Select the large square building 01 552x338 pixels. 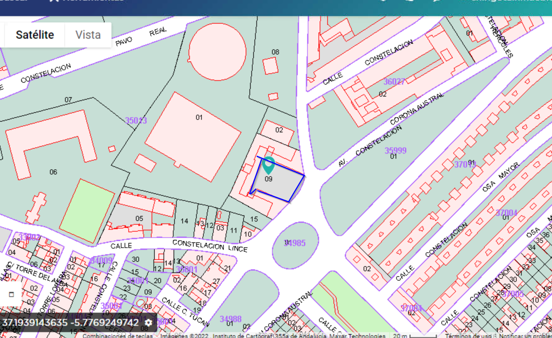[192, 136]
